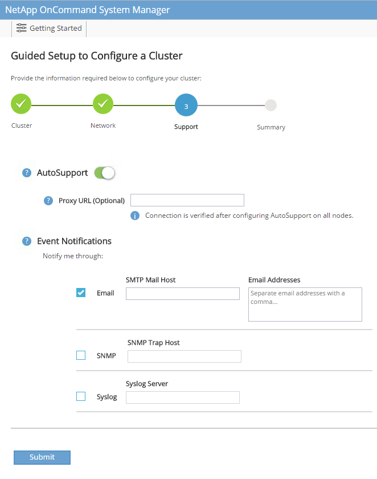Click the Syslog Server input field

(182, 397)
